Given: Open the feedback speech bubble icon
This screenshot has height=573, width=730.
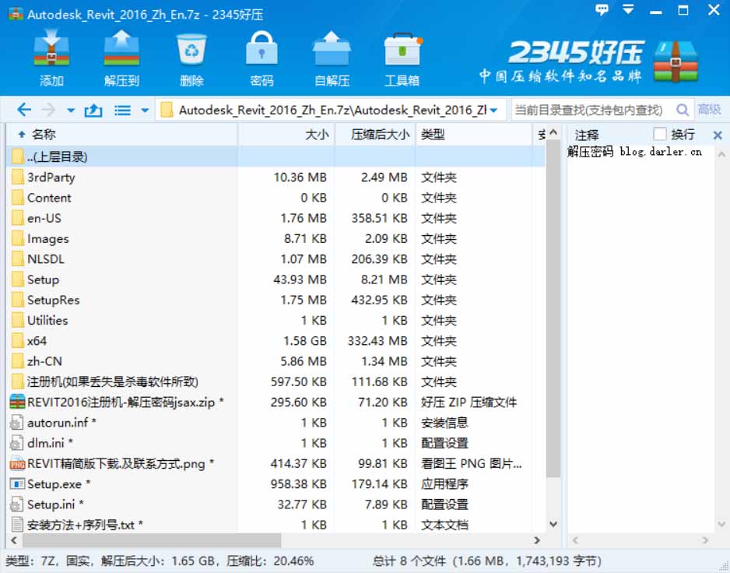Looking at the screenshot, I should [x=602, y=10].
